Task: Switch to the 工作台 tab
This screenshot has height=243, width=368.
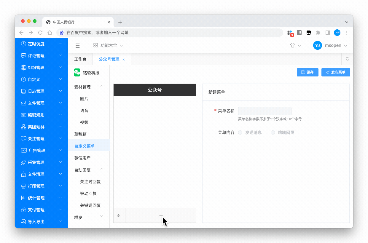Action: point(80,59)
